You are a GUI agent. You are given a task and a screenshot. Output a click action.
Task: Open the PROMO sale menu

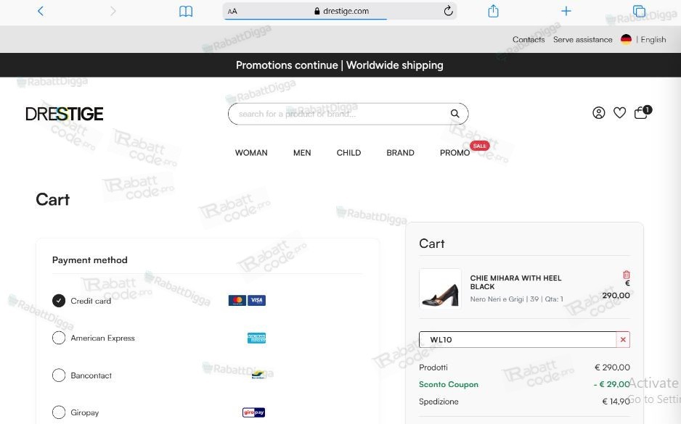pyautogui.click(x=454, y=153)
